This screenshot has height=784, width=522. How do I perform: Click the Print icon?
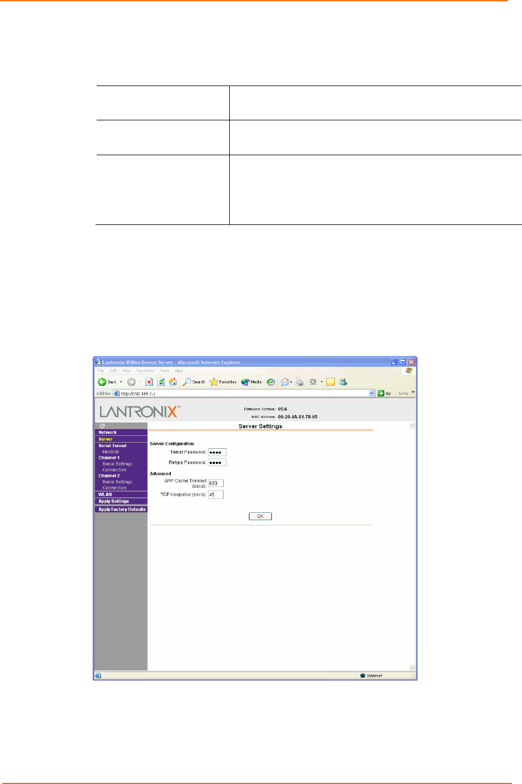coord(300,382)
